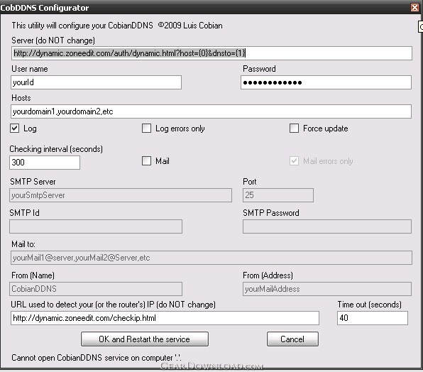Click the Mail to address field
423x372 pixels.
click(x=211, y=258)
